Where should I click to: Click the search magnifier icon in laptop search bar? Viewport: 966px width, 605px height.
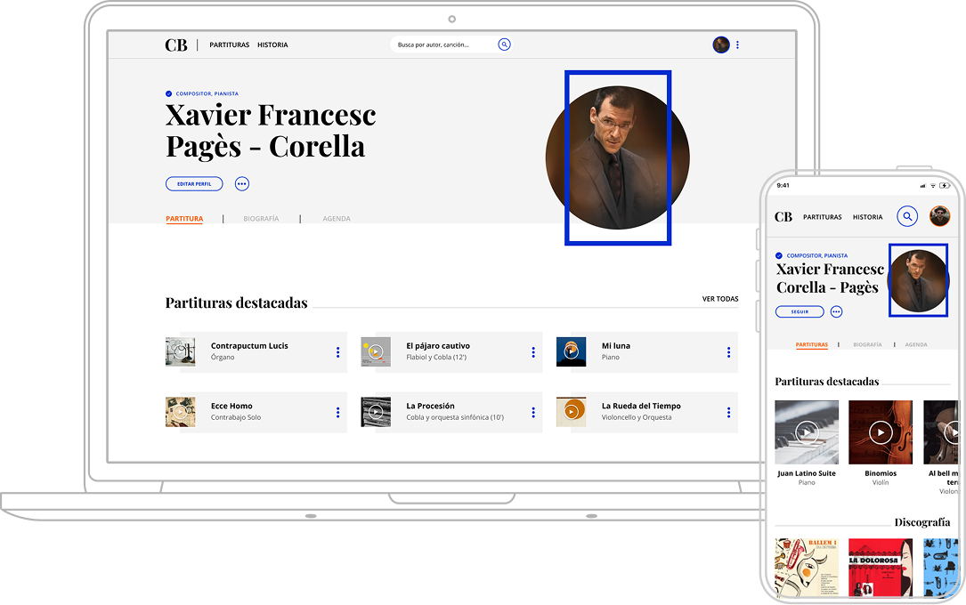(x=504, y=44)
